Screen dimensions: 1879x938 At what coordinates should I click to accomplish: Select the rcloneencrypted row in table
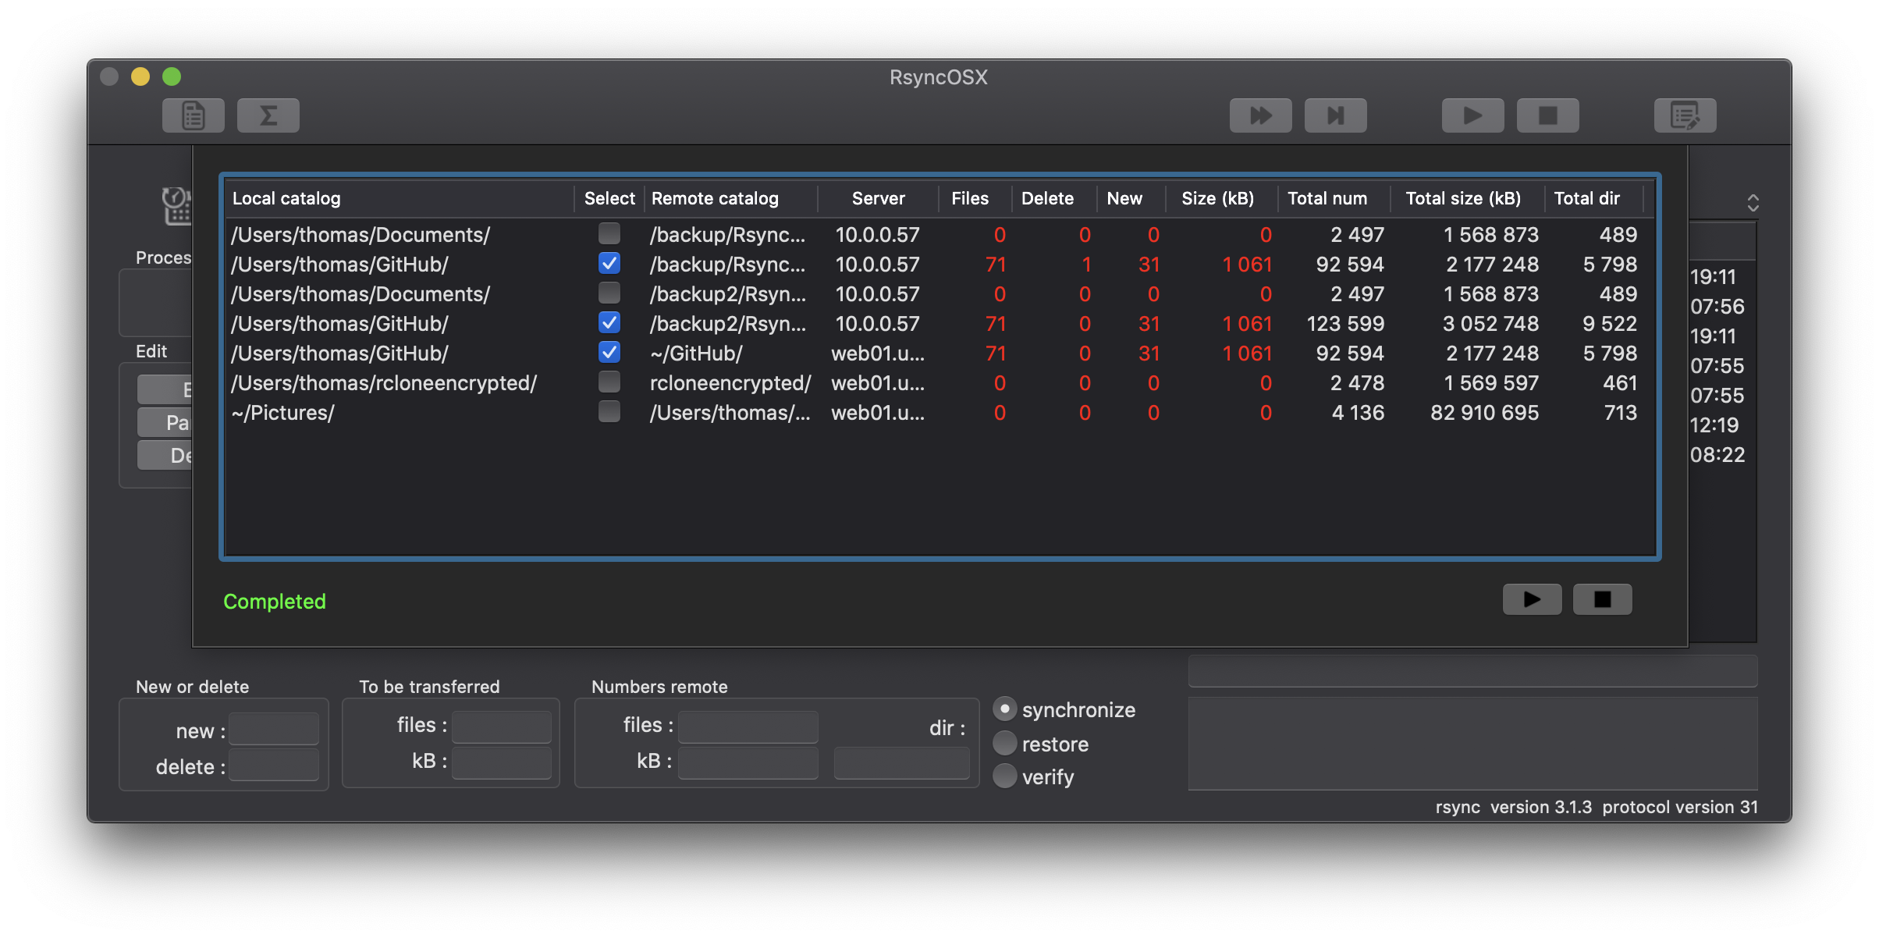(384, 383)
